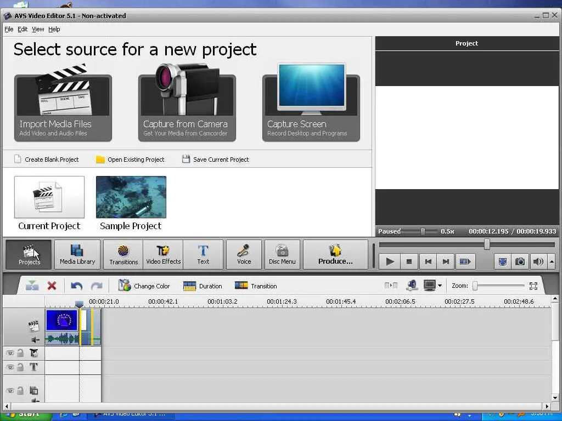Click the audio mix speaker icon

412,285
